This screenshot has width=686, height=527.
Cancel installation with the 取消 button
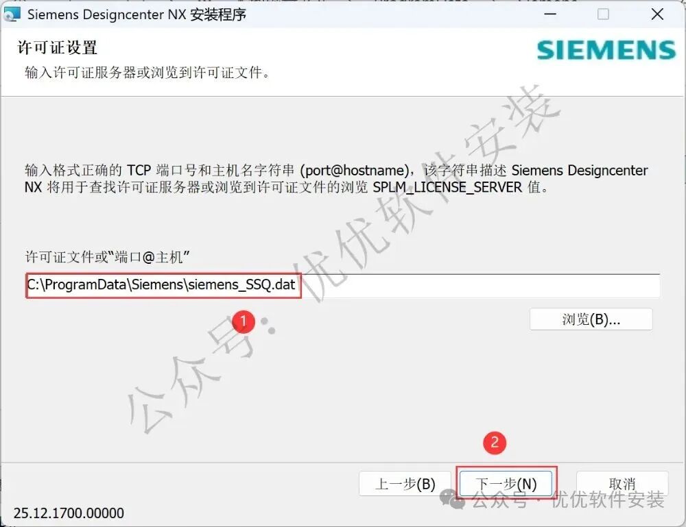(x=622, y=484)
